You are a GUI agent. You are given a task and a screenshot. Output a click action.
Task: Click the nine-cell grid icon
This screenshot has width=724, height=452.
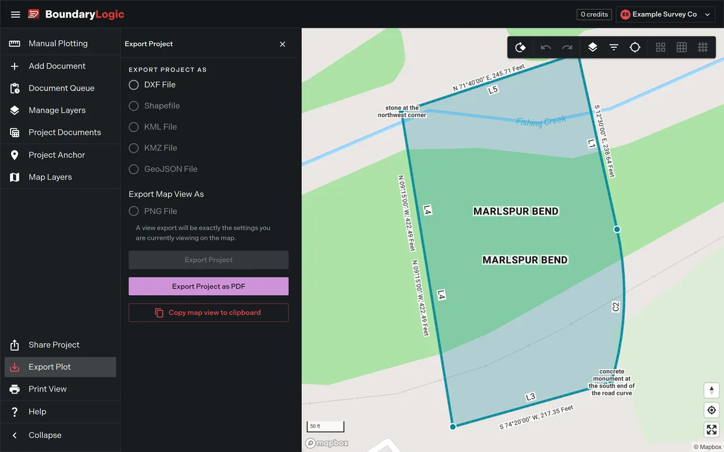[681, 47]
